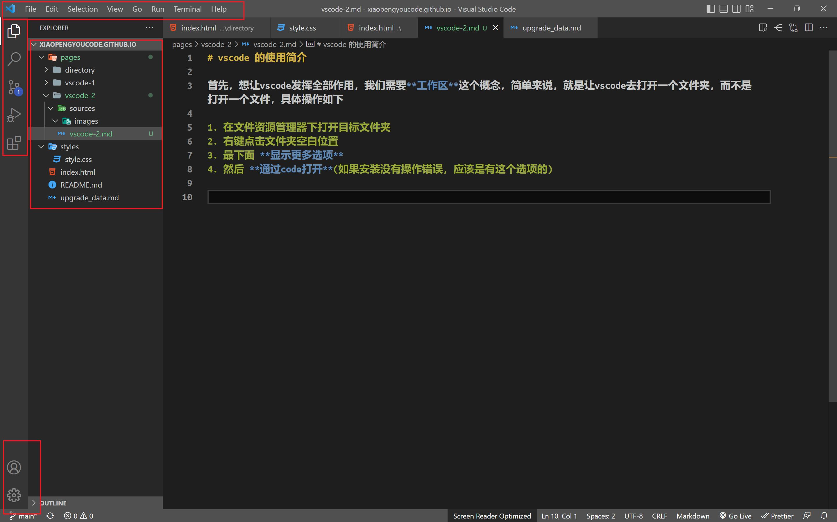
Task: Click Screen Reader Optimized status item
Action: coord(492,516)
